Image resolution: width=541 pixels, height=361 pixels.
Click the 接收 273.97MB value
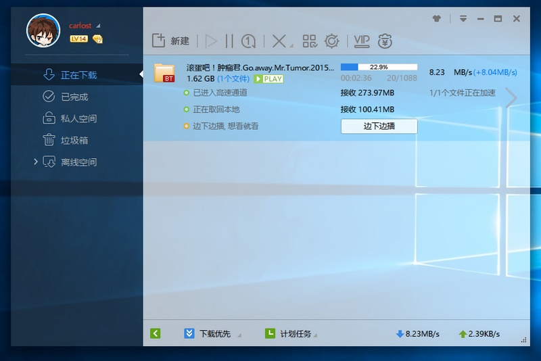(367, 93)
